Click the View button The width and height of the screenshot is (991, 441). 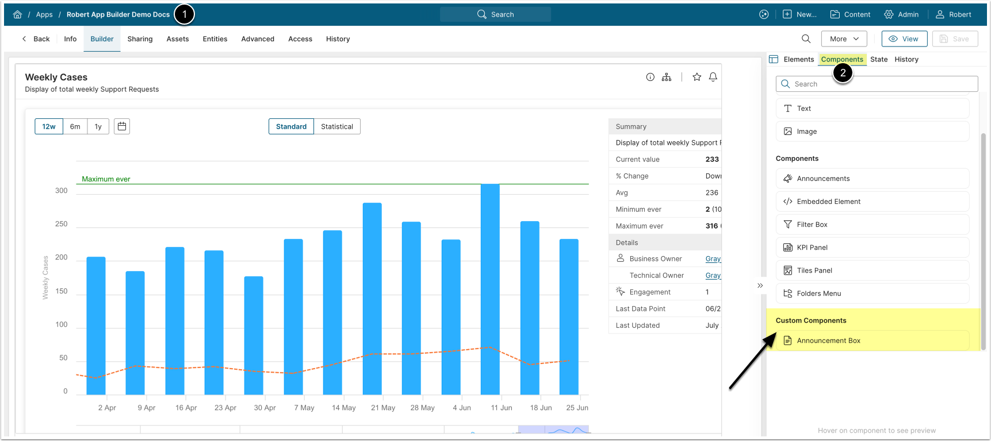pyautogui.click(x=904, y=39)
